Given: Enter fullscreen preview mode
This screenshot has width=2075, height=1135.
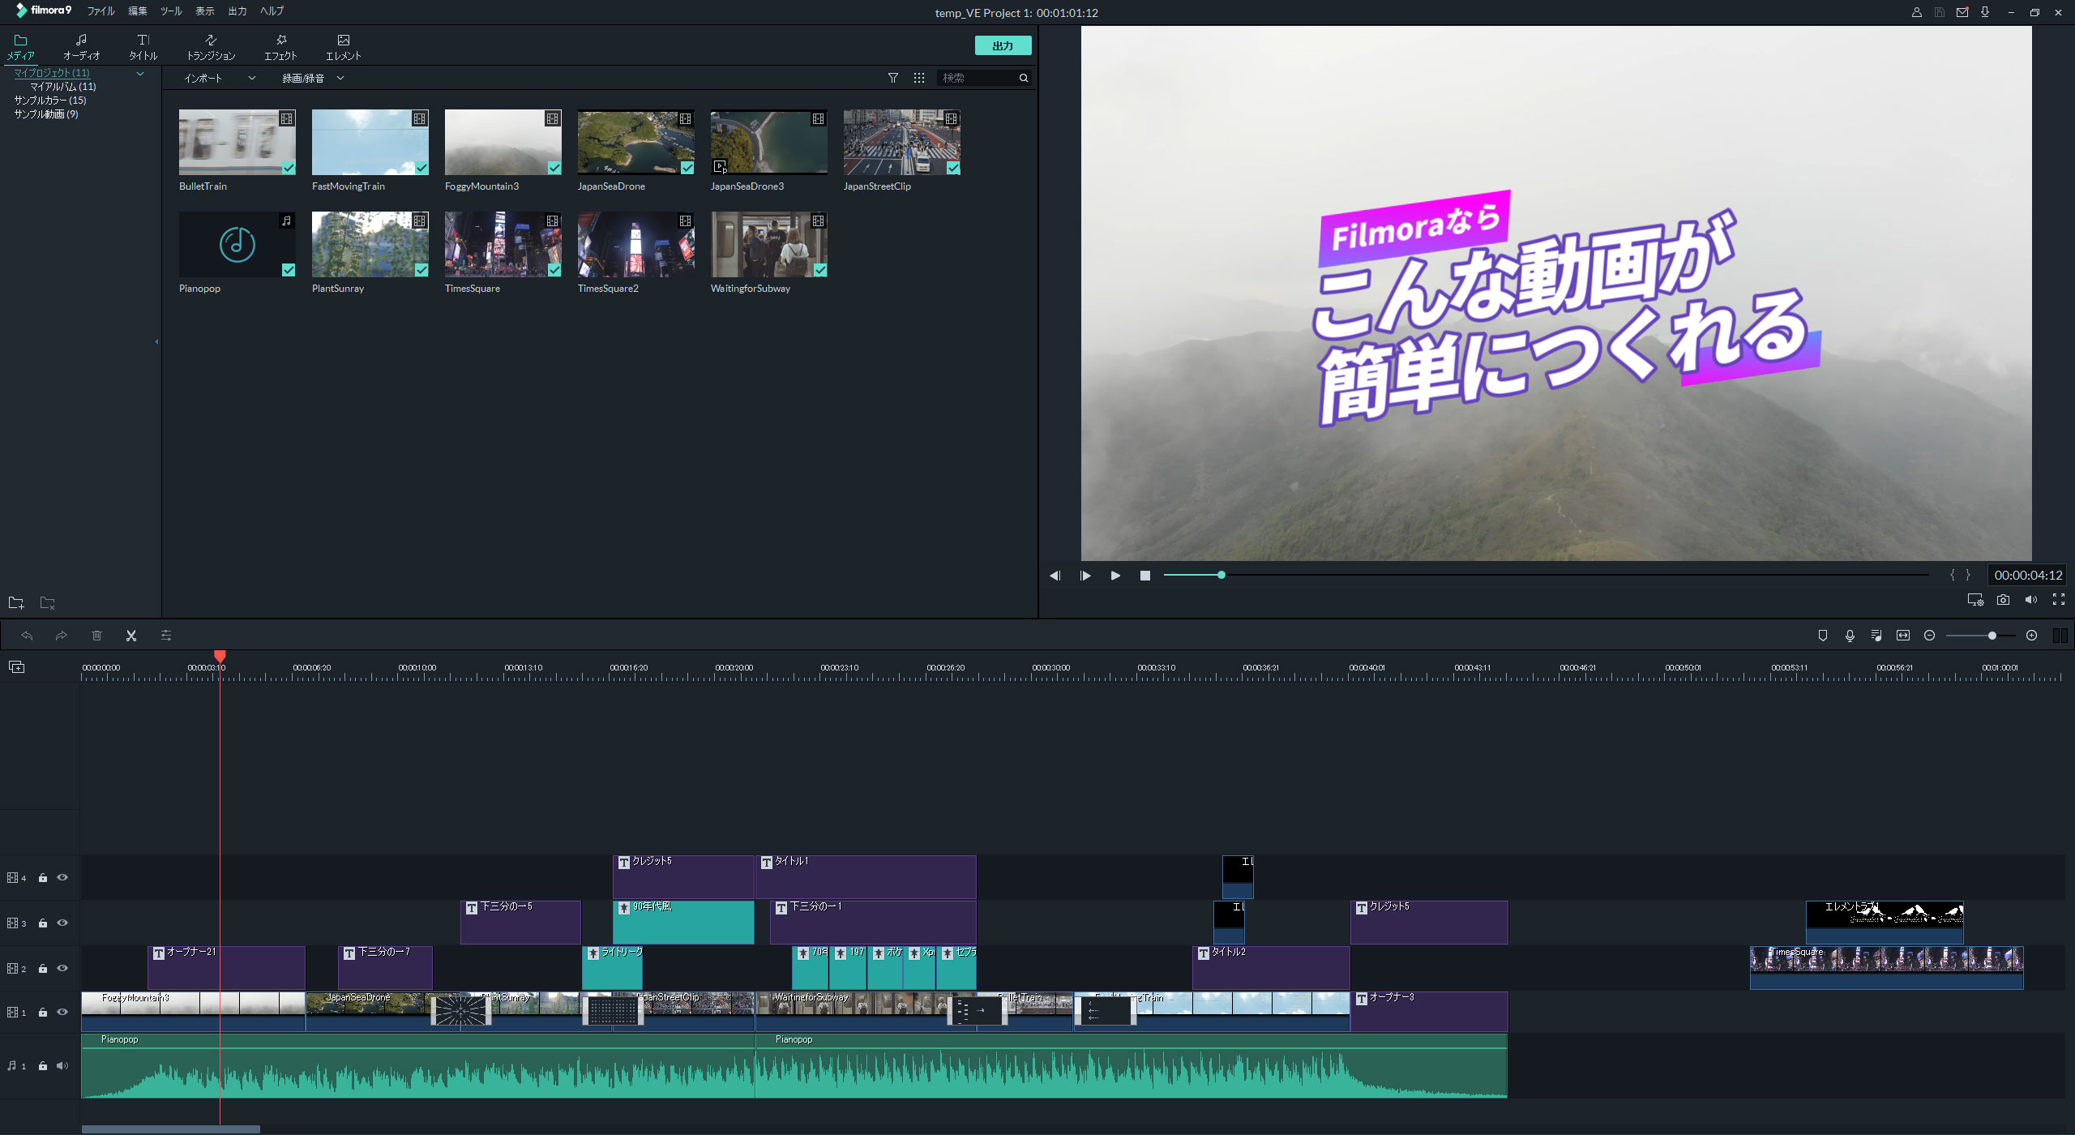Looking at the screenshot, I should 2058,600.
